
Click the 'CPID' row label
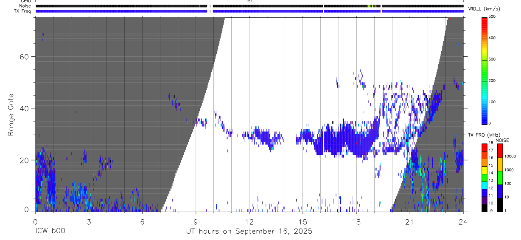coord(26,1)
